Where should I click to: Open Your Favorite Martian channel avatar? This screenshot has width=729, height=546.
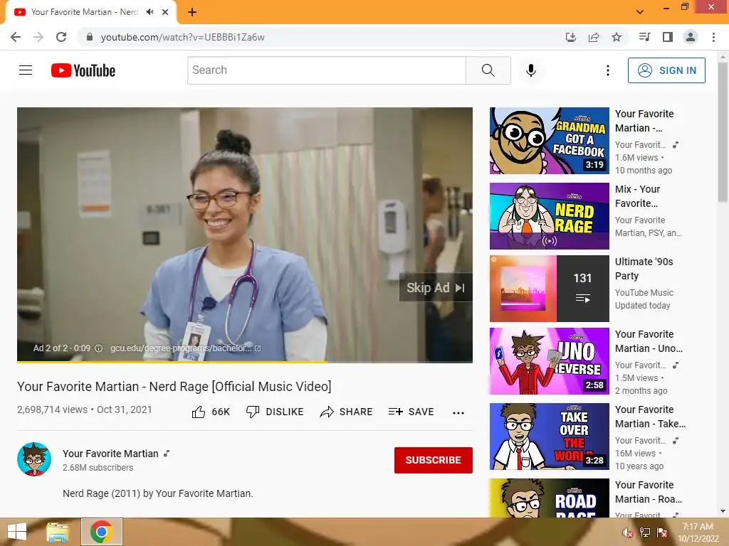click(x=34, y=459)
